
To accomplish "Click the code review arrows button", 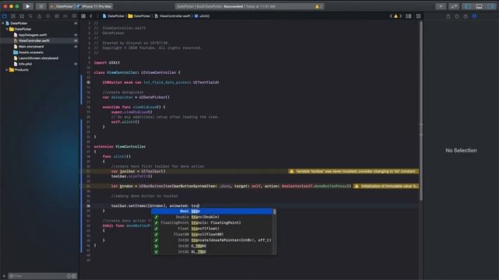I will 454,6.
